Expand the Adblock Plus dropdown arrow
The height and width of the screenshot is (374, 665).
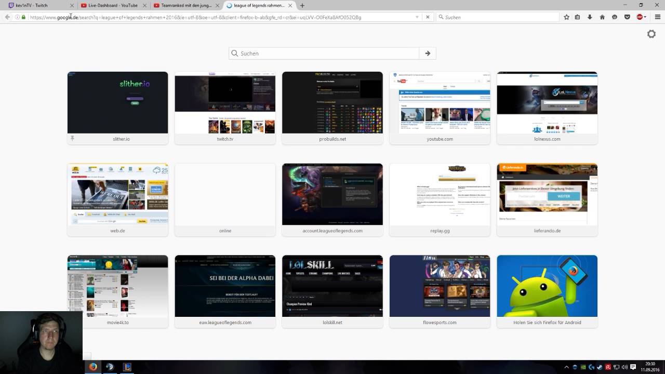click(x=645, y=17)
